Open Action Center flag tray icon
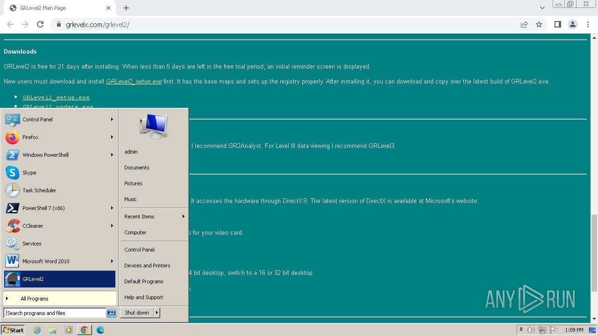 [x=554, y=330]
